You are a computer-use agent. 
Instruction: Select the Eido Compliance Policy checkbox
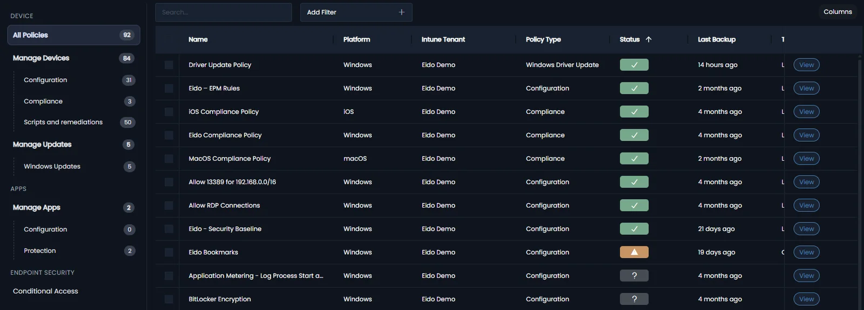click(169, 135)
